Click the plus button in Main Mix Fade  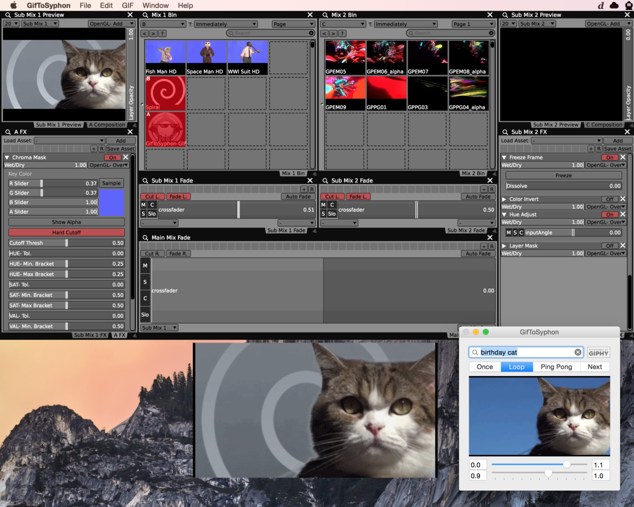point(484,246)
